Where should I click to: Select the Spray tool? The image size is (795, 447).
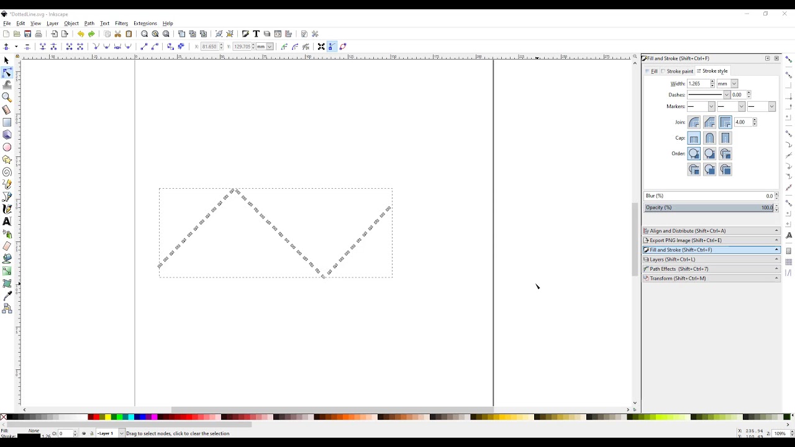7,234
